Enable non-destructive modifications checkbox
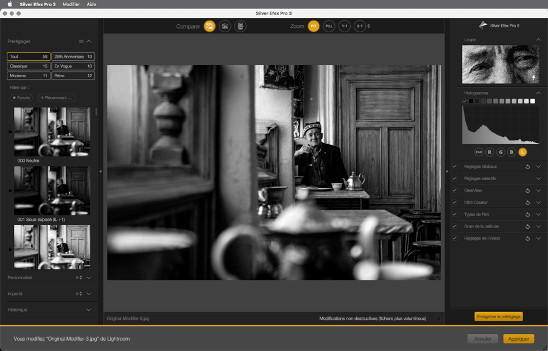Screen dimensions: 548x351 (438, 319)
